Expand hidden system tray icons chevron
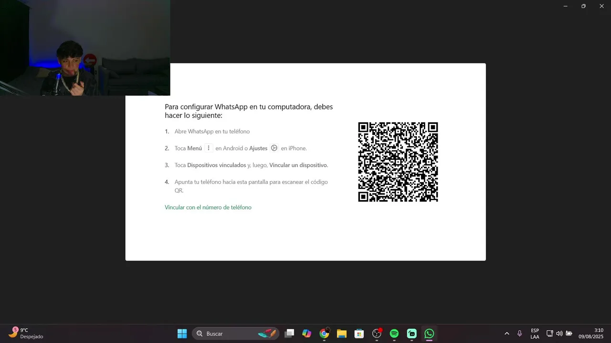This screenshot has width=611, height=343. 507,333
